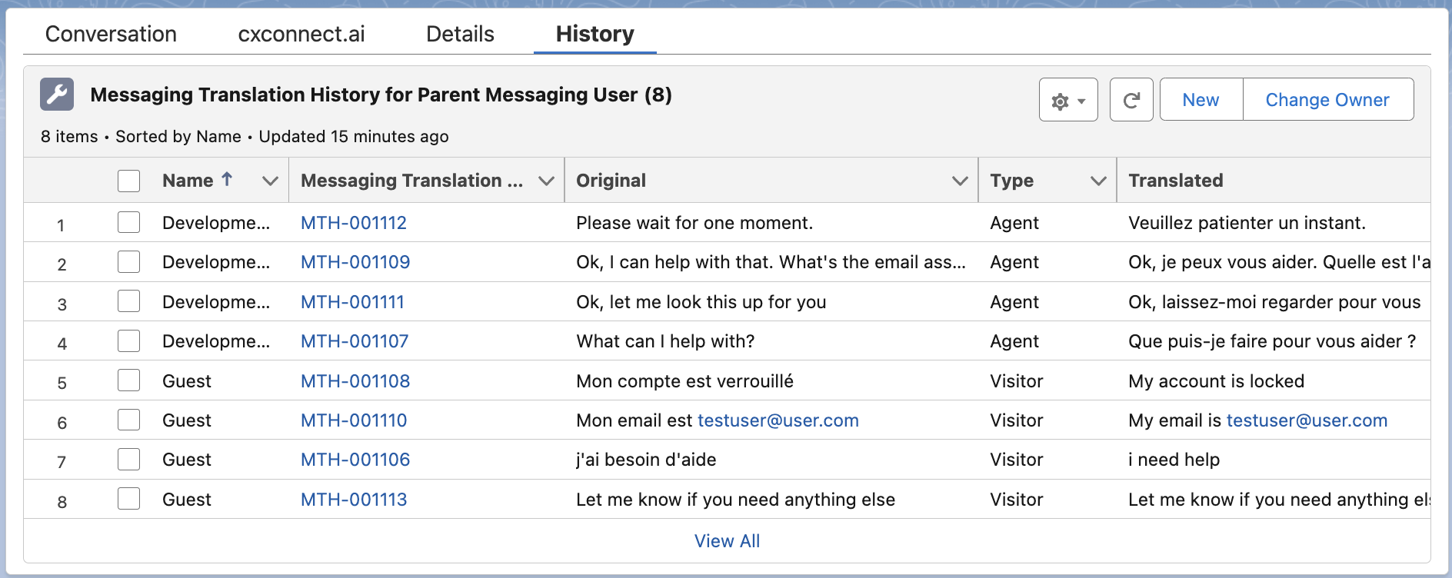The height and width of the screenshot is (578, 1452).
Task: Check the row for MTH-001108
Action: tap(128, 380)
